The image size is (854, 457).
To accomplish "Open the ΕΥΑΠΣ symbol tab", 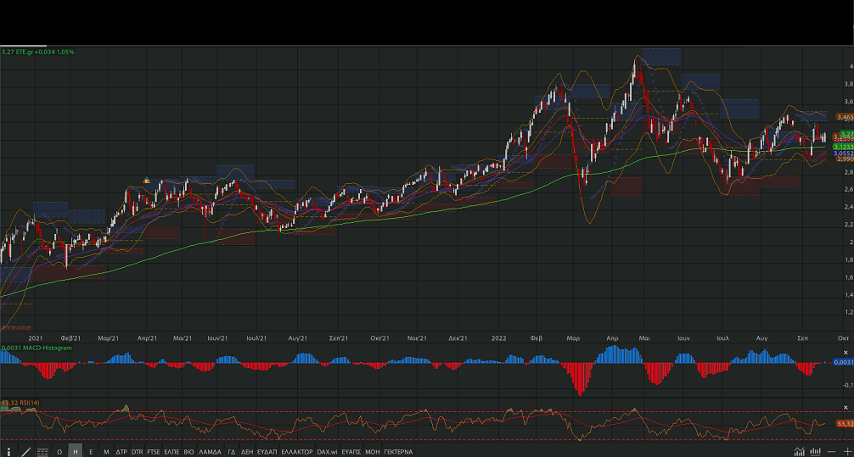I will pyautogui.click(x=351, y=452).
